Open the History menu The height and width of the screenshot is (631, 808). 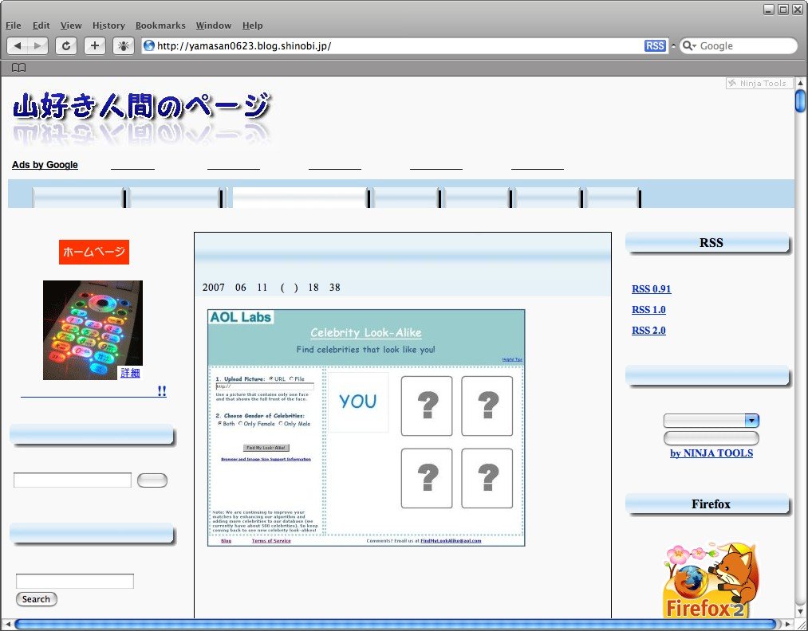point(108,25)
